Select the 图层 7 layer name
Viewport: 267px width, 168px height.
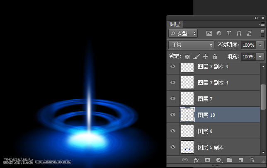(x=205, y=99)
